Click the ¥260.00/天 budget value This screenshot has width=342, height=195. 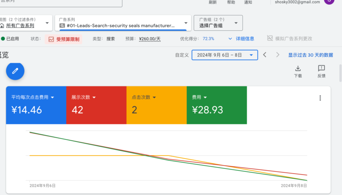[150, 39]
